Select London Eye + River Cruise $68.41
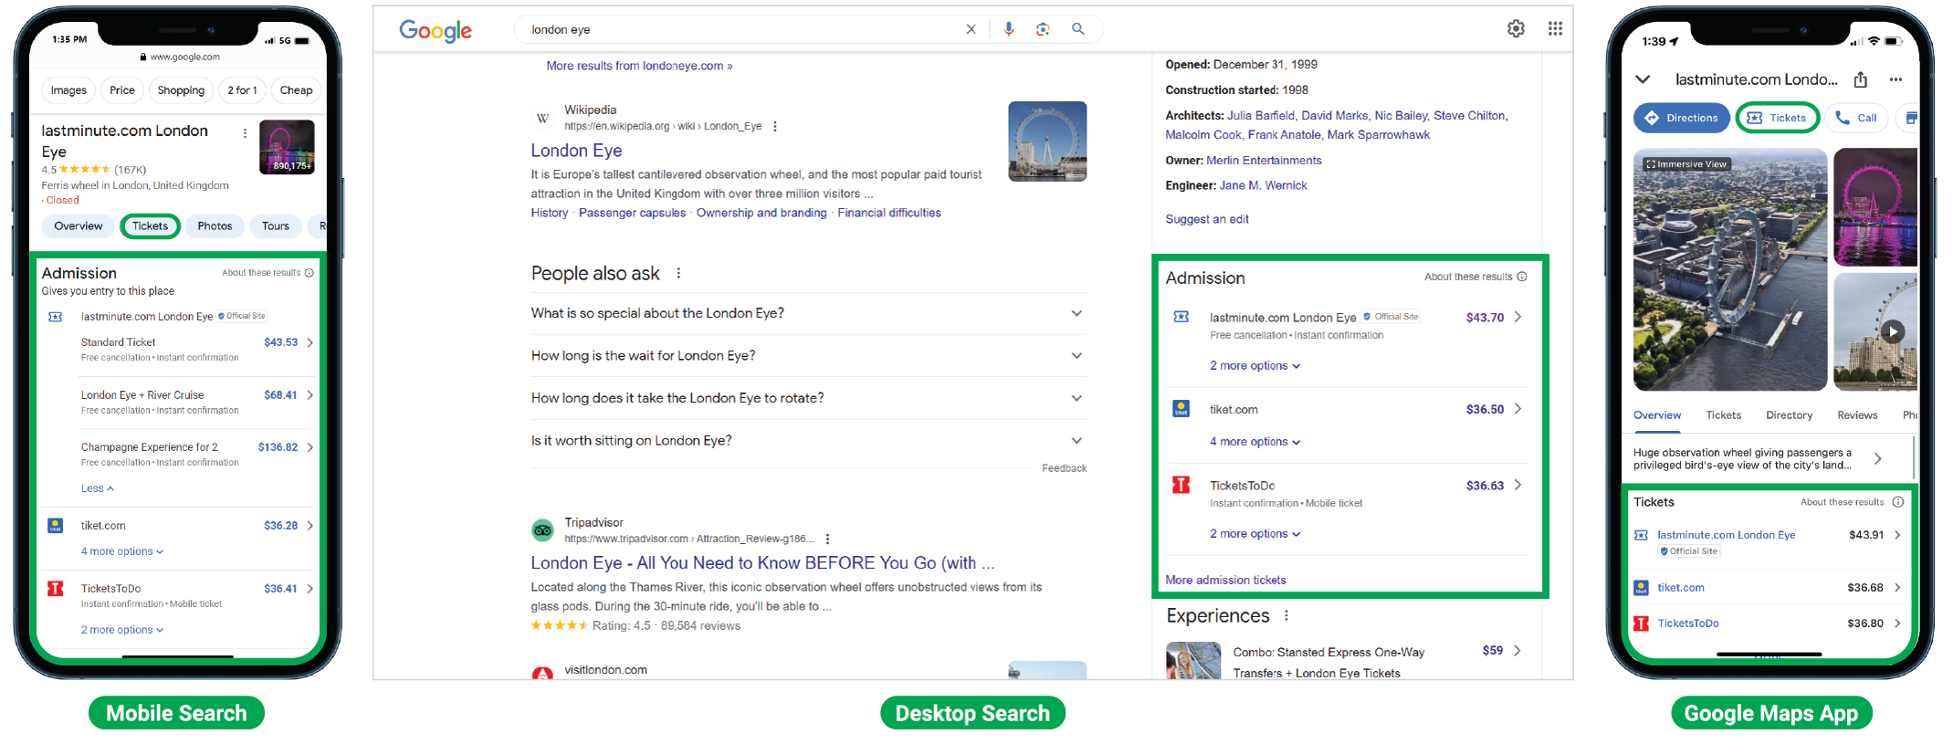 (196, 402)
